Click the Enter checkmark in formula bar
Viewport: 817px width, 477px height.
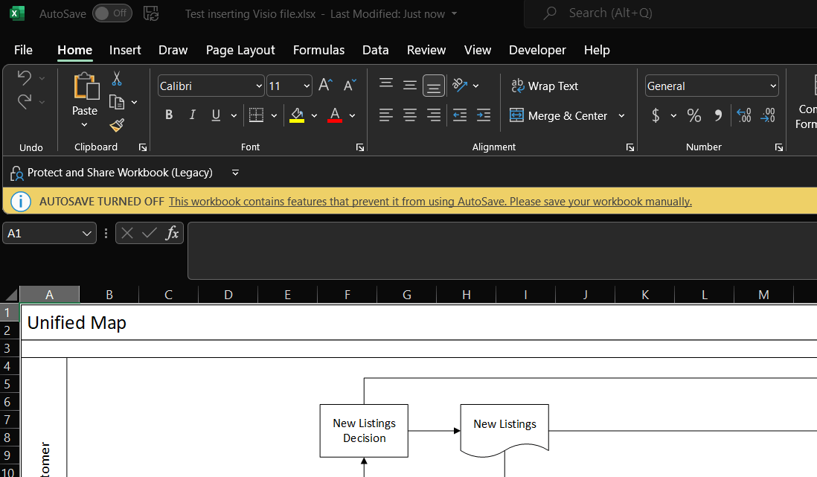pyautogui.click(x=150, y=233)
